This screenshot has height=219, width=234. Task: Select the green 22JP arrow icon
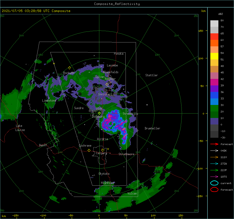tap(214, 170)
